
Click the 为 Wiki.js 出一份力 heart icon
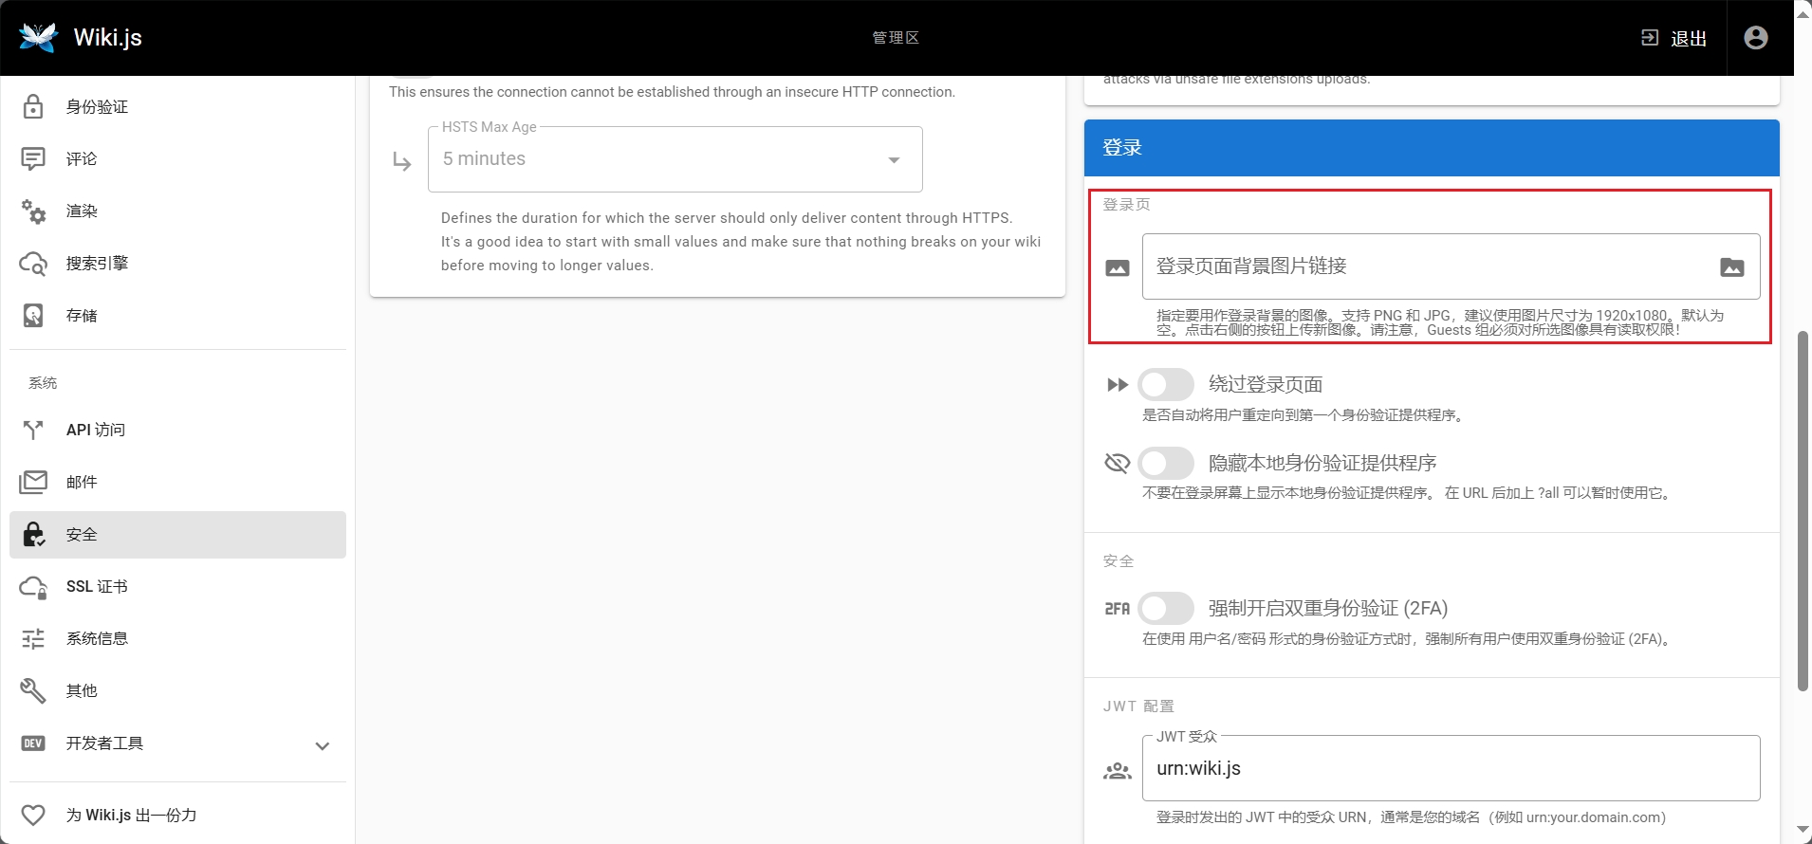[33, 815]
